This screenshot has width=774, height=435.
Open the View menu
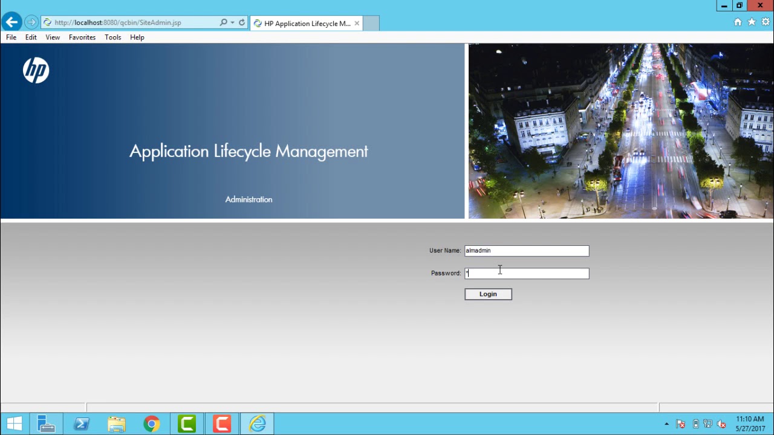[x=53, y=37]
